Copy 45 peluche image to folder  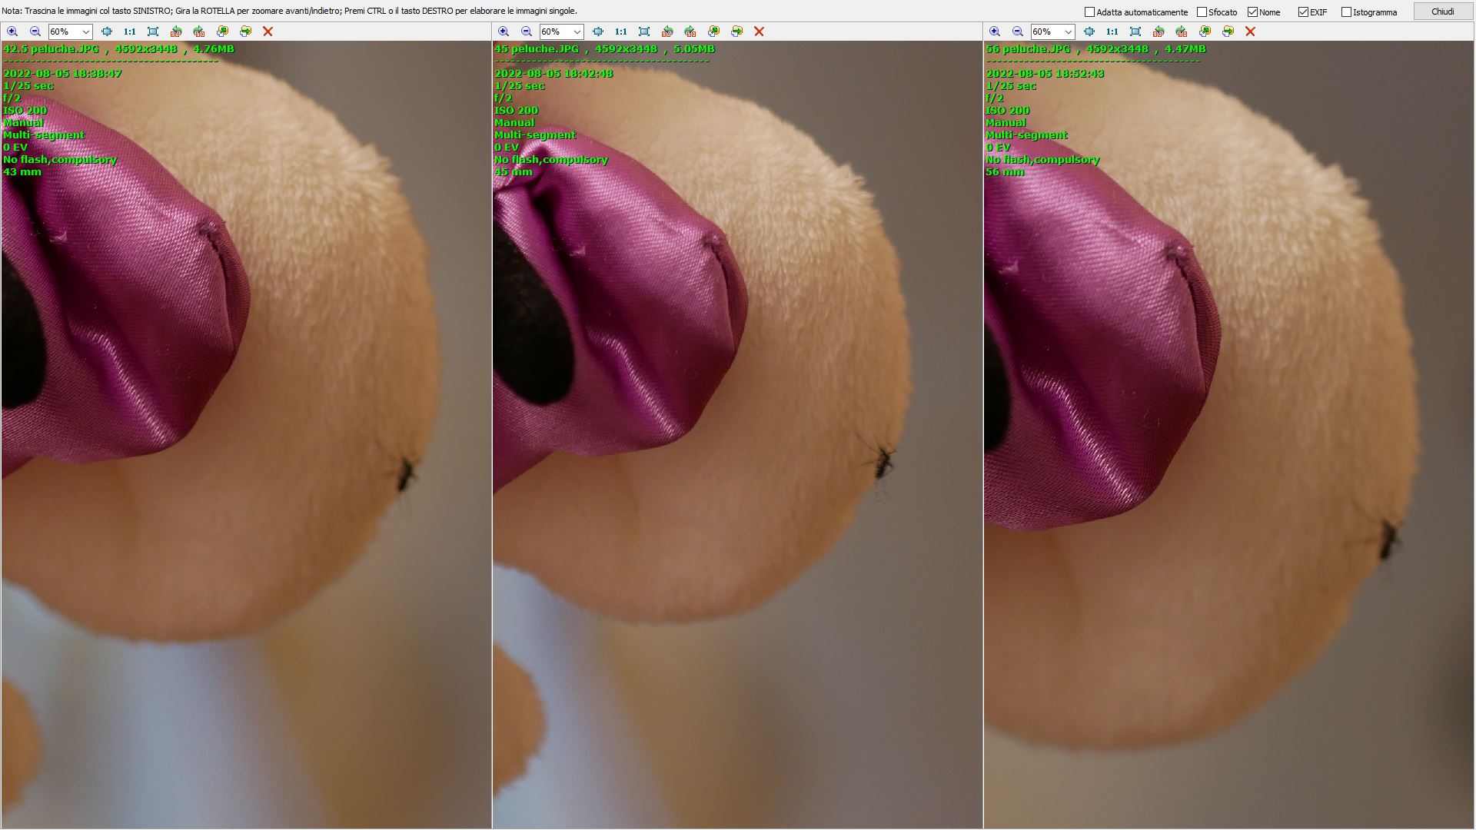(713, 32)
